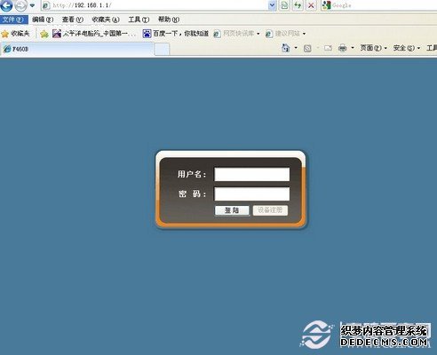The width and height of the screenshot is (437, 355).
Task: Click the 登陆 login button
Action: [232, 210]
